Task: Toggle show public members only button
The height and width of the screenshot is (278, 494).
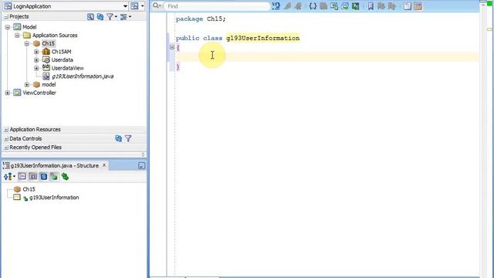Action: click(x=54, y=177)
